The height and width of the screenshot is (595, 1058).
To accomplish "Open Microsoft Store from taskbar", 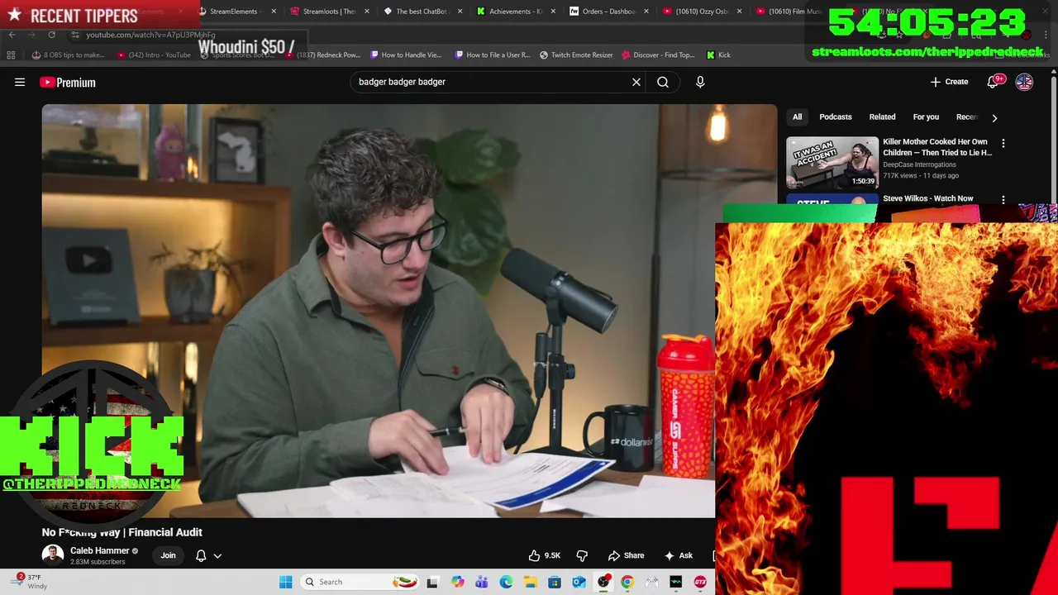I will 555,582.
